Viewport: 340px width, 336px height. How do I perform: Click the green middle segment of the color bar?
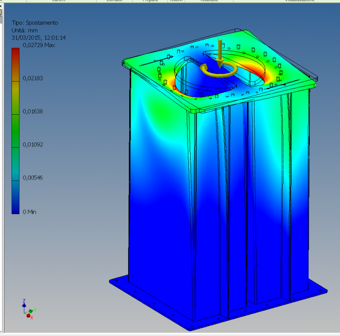point(15,130)
